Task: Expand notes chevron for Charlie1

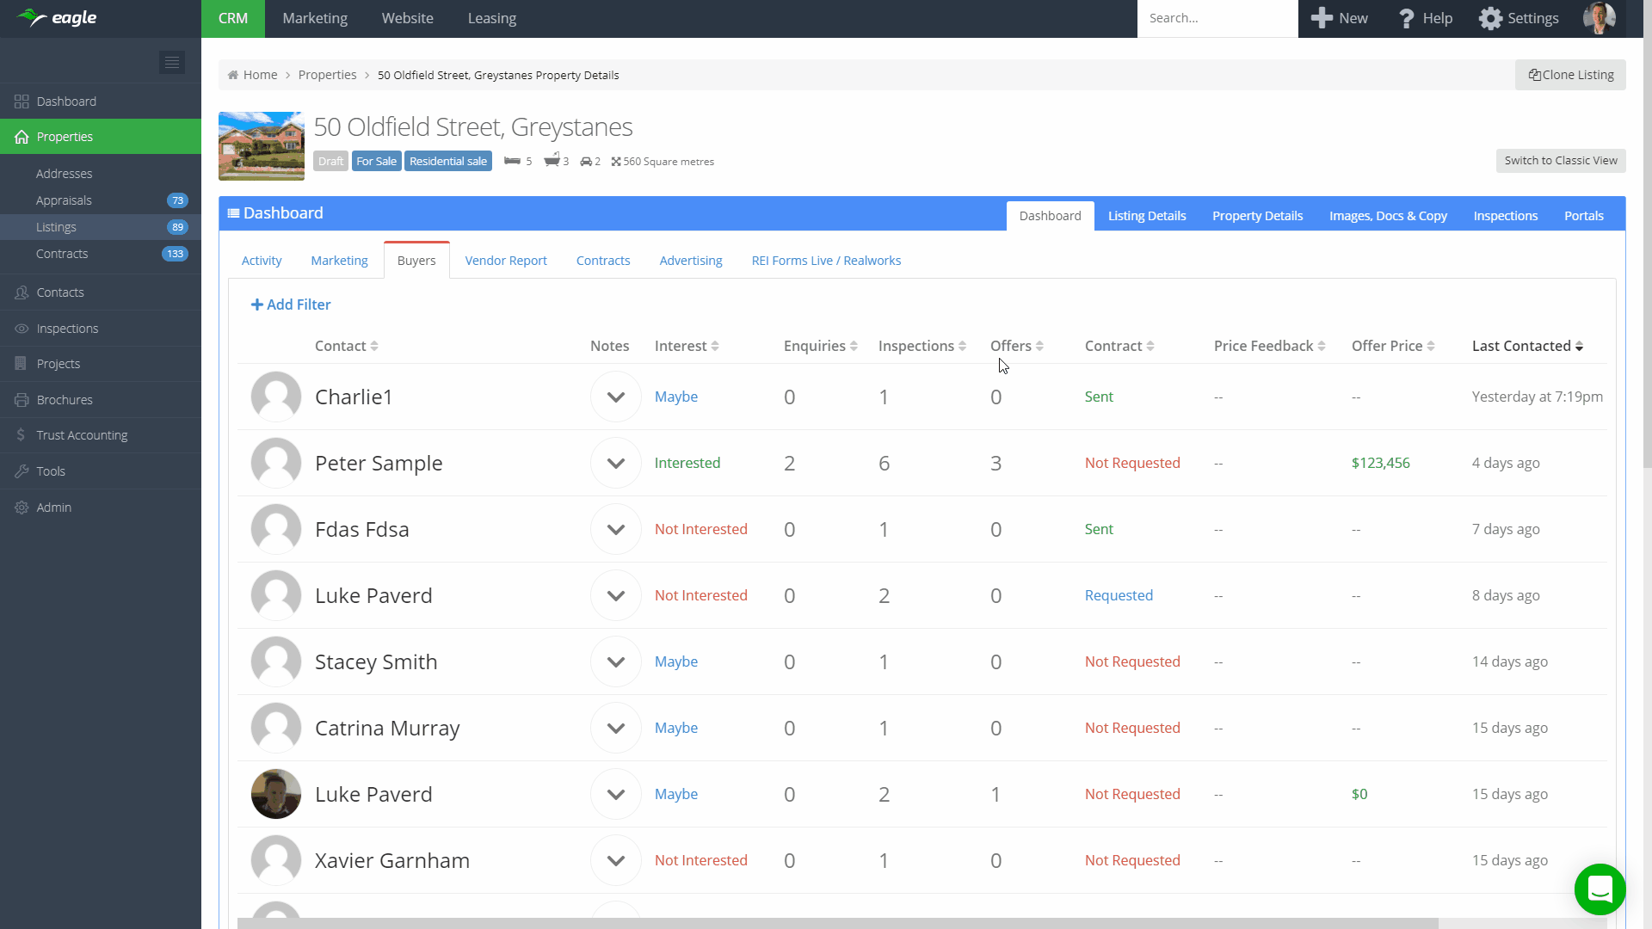Action: pos(615,397)
